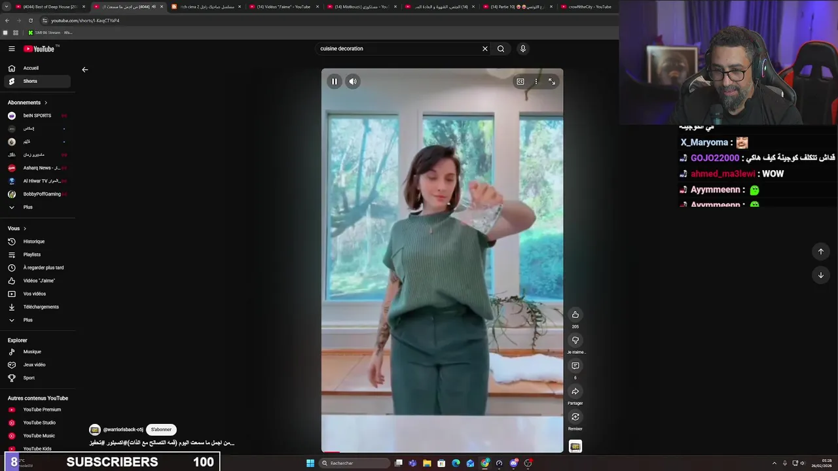Image resolution: width=838 pixels, height=471 pixels.
Task: Click the Short's progress bar
Action: [x=442, y=451]
